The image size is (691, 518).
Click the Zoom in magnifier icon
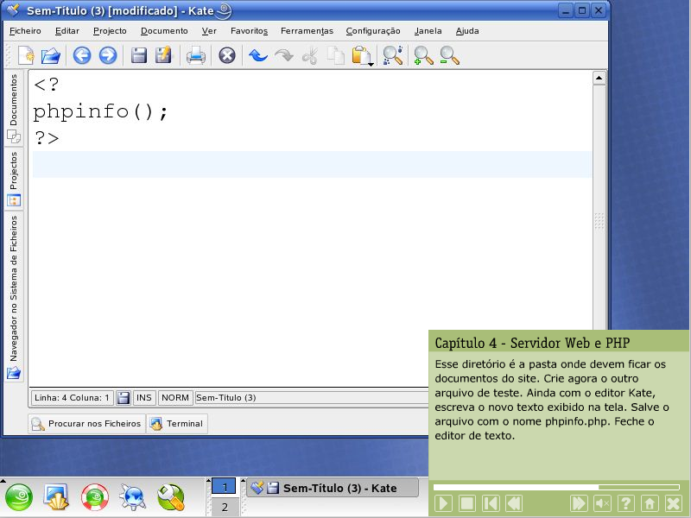423,56
